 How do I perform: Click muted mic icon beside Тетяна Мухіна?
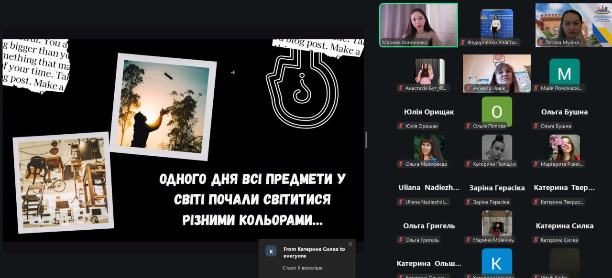pos(541,43)
